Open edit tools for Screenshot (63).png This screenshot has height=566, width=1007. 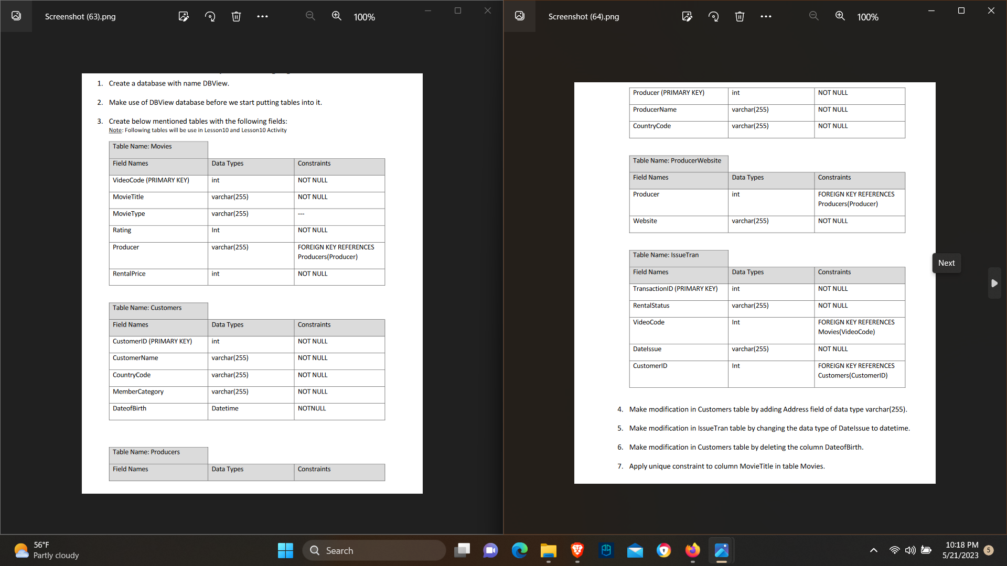[184, 16]
